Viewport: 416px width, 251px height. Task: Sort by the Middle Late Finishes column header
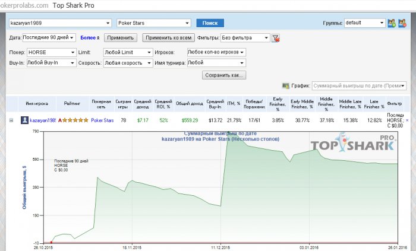coord(350,104)
